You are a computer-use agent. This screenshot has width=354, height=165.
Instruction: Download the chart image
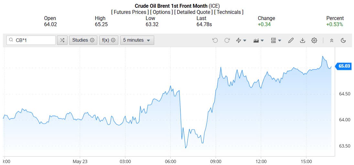[303, 40]
